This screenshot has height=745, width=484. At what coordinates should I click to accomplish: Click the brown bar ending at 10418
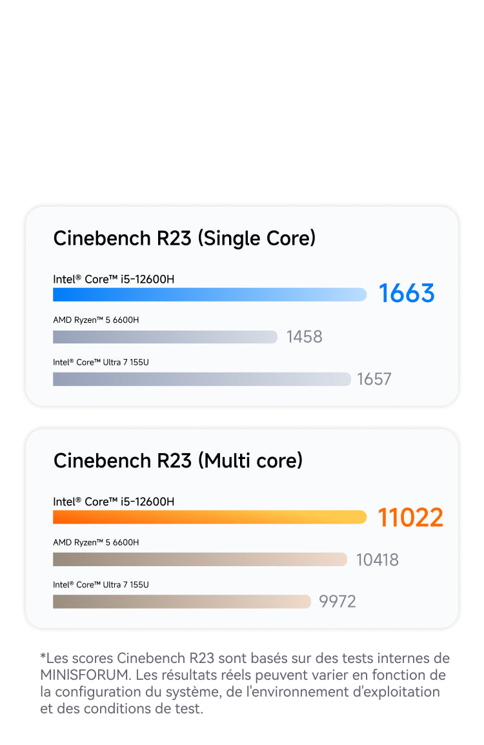click(199, 559)
